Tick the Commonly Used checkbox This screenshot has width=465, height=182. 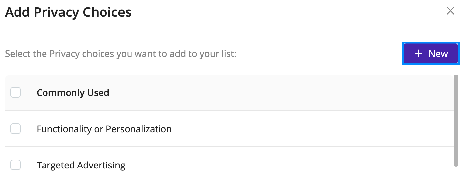[15, 92]
